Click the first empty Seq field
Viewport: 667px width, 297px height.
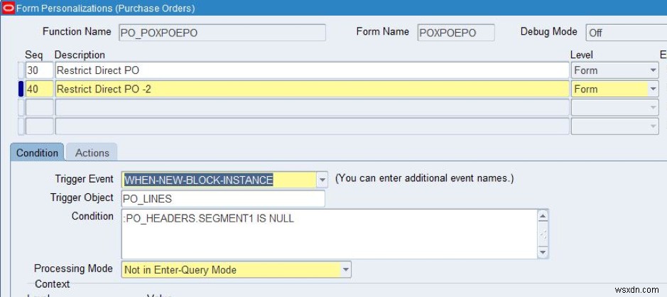coord(40,108)
